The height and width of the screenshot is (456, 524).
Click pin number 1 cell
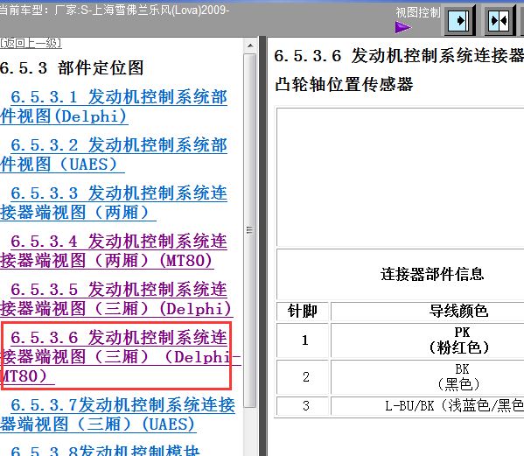tap(303, 340)
